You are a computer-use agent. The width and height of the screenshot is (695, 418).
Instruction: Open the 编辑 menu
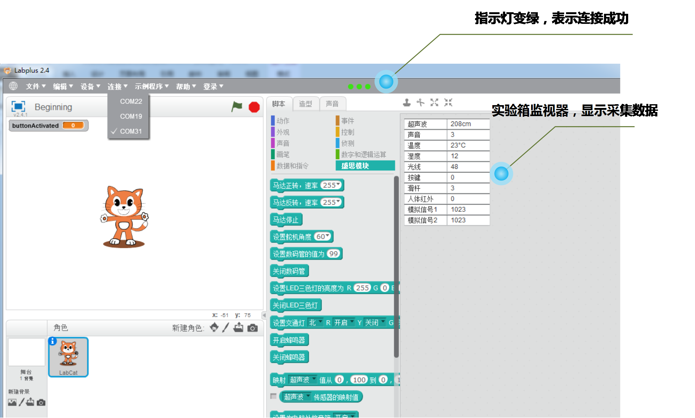(x=63, y=86)
